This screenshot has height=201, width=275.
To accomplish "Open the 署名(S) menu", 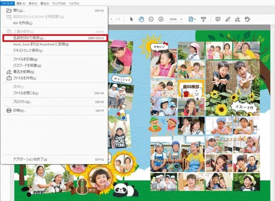I will 44,3.
